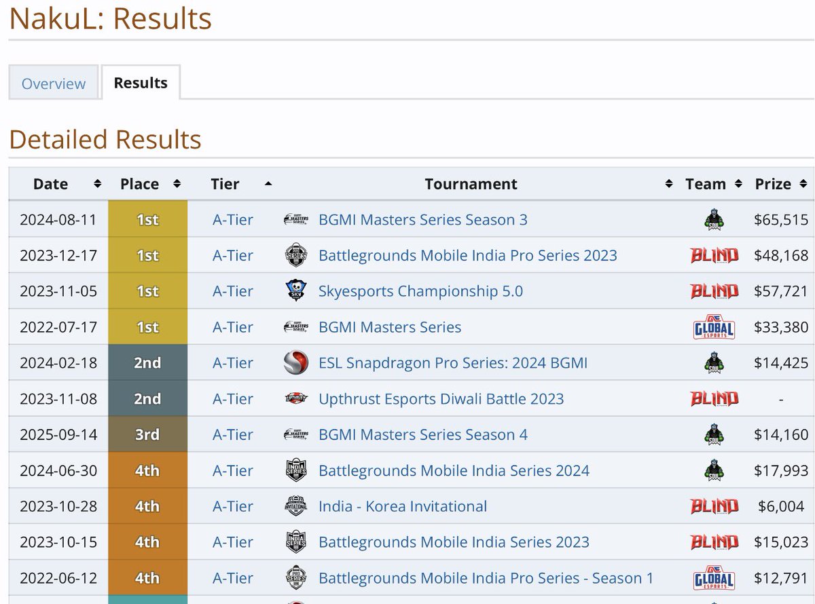Open the team logo in the 2024-08-11 row
Image resolution: width=815 pixels, height=604 pixels.
pyautogui.click(x=714, y=219)
